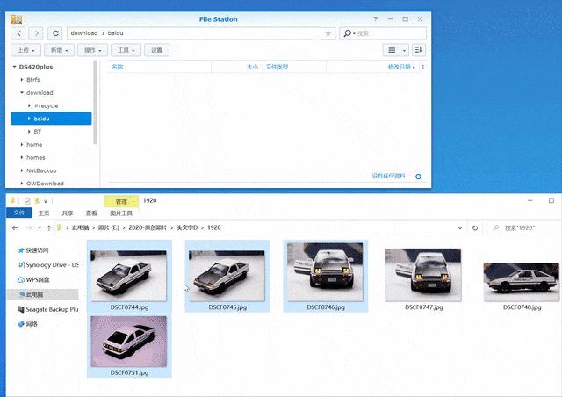
Task: Click the File Station sidebar scrollbar
Action: tap(96, 102)
